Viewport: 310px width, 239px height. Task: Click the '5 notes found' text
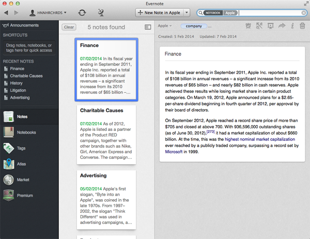[x=106, y=27]
